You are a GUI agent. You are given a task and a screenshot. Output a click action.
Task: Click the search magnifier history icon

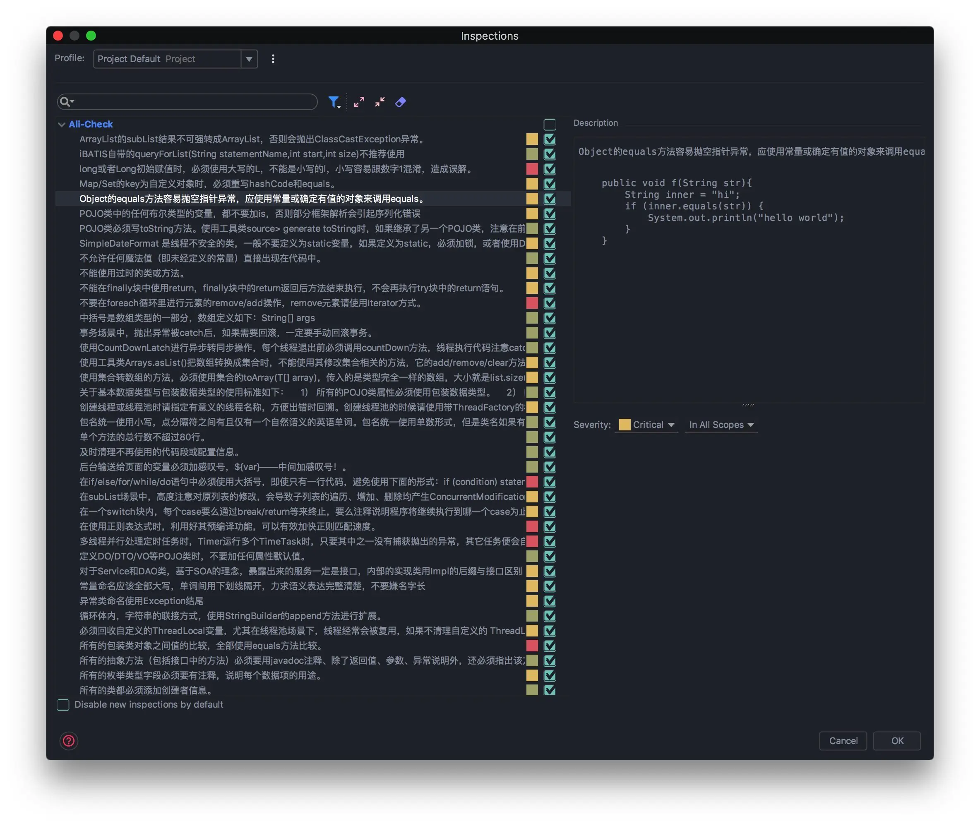[x=66, y=102]
